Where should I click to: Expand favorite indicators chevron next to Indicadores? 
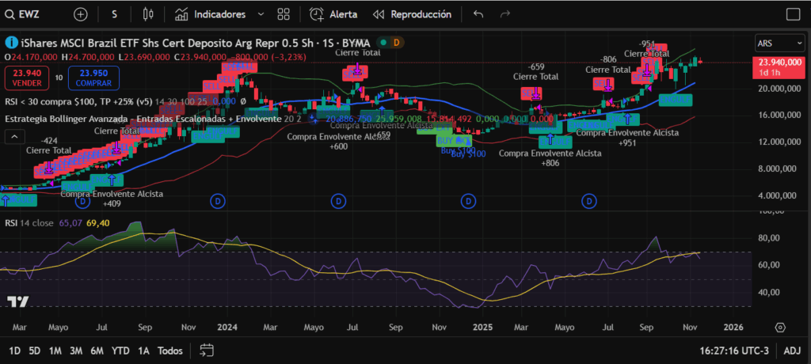pyautogui.click(x=261, y=14)
